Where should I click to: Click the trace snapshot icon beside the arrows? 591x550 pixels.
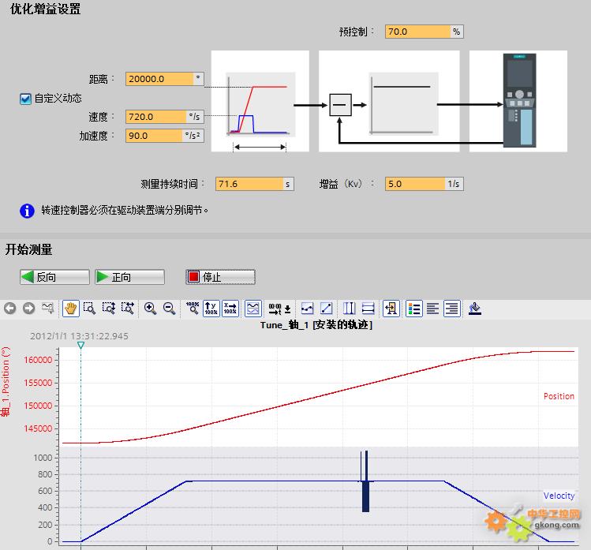[48, 309]
